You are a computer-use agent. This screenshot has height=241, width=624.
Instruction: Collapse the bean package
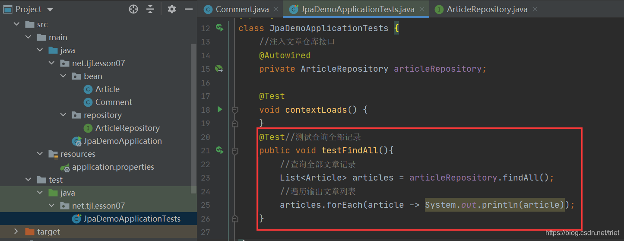pyautogui.click(x=63, y=76)
